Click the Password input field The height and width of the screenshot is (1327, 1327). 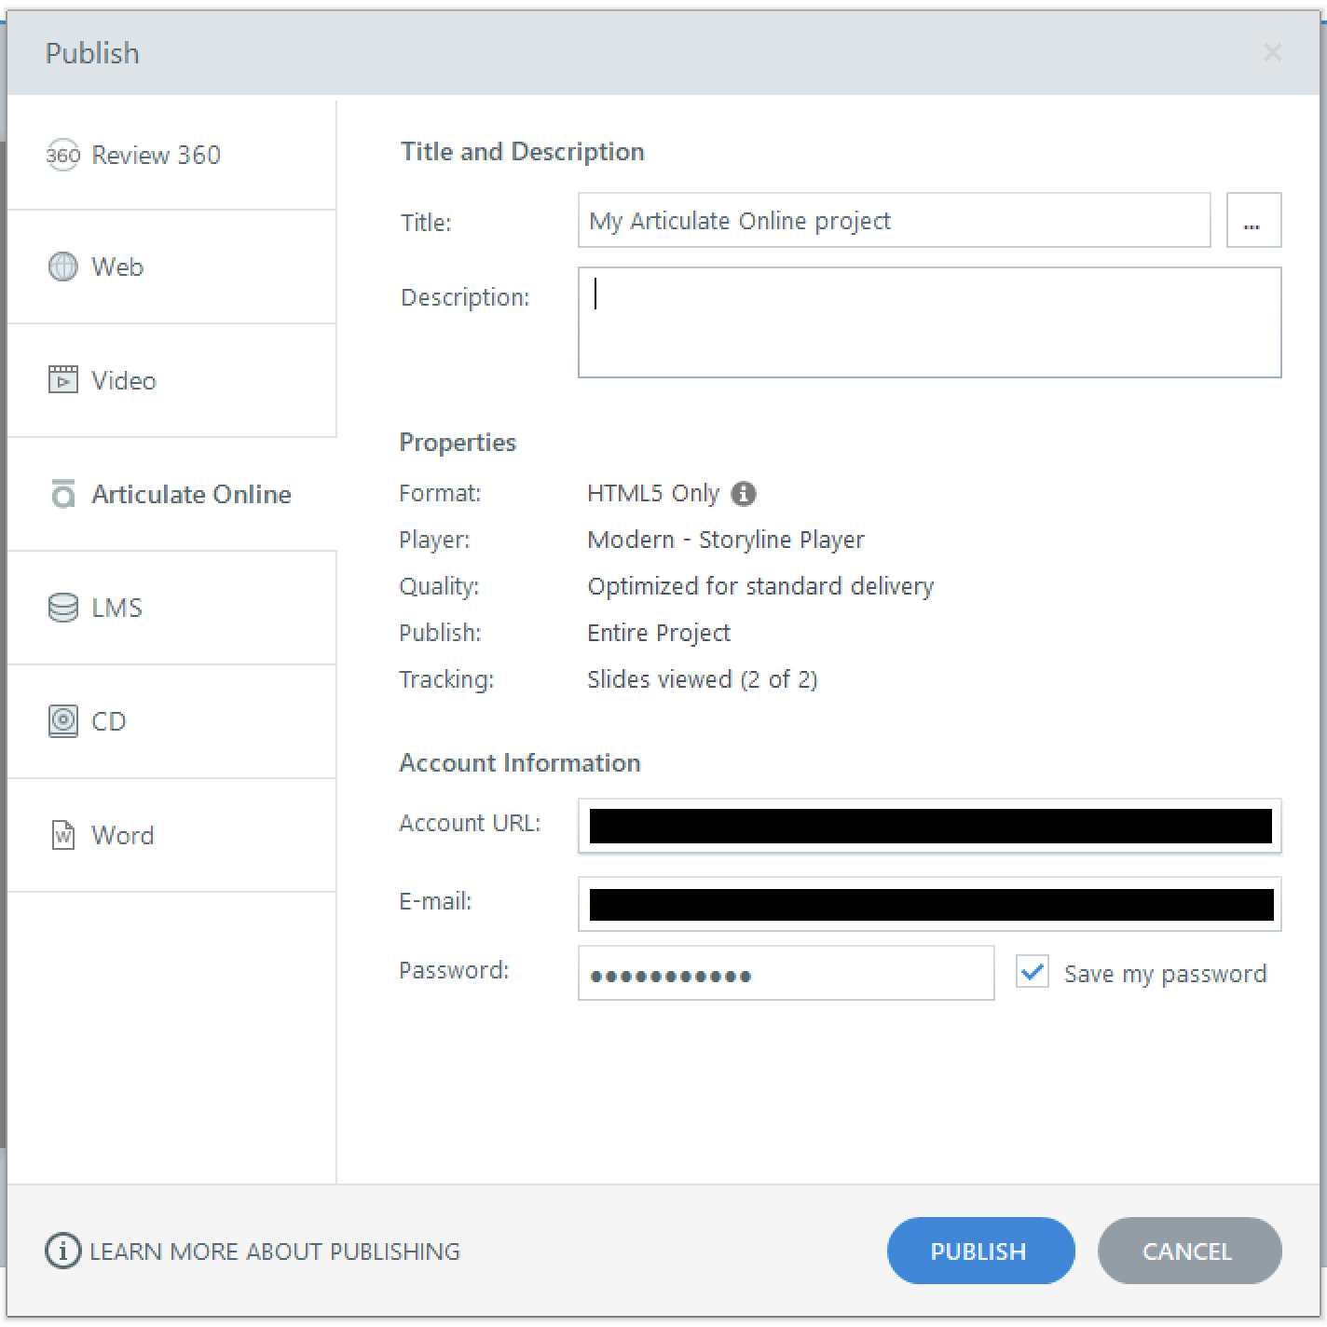pos(786,973)
